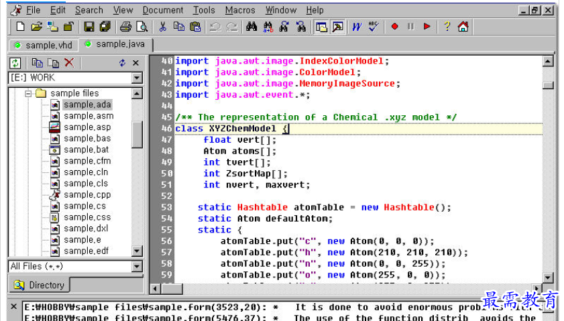Viewport: 564px width, 321px height.
Task: Click the Save file toolbar icon
Action: (x=89, y=27)
